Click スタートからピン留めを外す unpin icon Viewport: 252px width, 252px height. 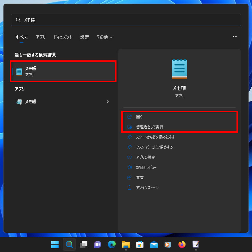pos(129,137)
